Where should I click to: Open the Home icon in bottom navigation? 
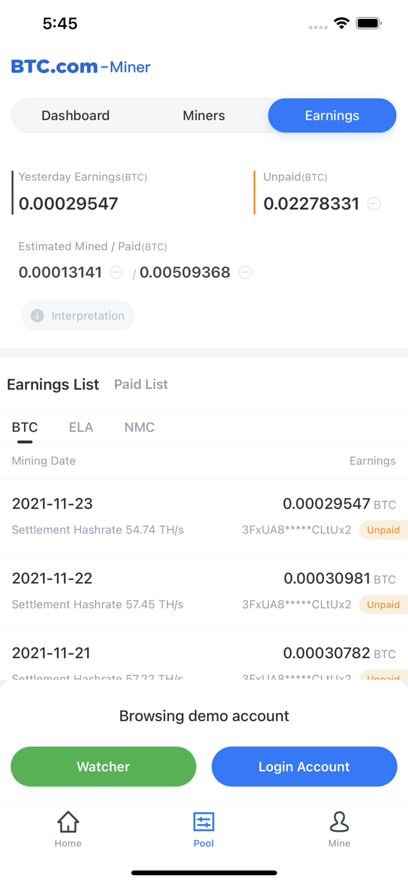[x=68, y=828]
